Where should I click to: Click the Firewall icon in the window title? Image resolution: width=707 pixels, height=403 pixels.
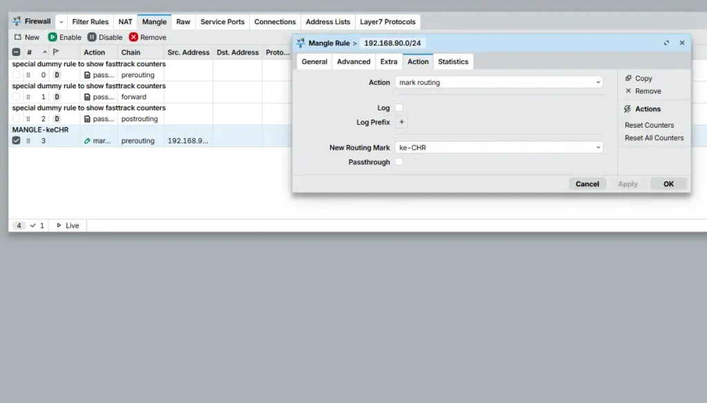[x=17, y=21]
